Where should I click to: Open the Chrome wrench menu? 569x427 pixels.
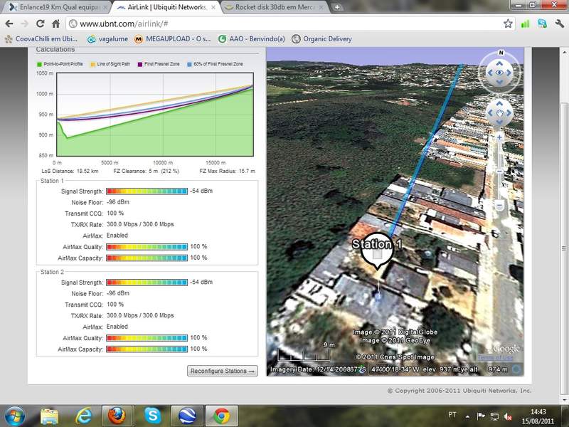(559, 24)
